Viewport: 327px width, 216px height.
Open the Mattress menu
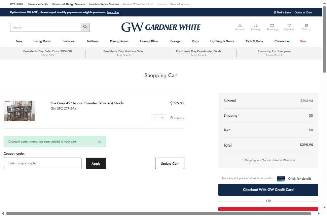pyautogui.click(x=93, y=41)
